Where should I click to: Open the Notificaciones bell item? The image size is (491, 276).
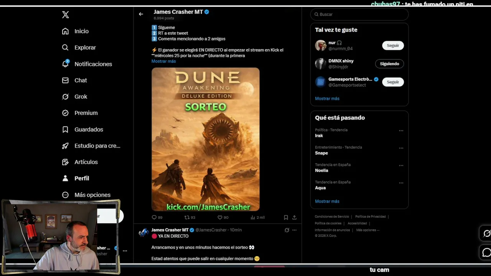87,64
